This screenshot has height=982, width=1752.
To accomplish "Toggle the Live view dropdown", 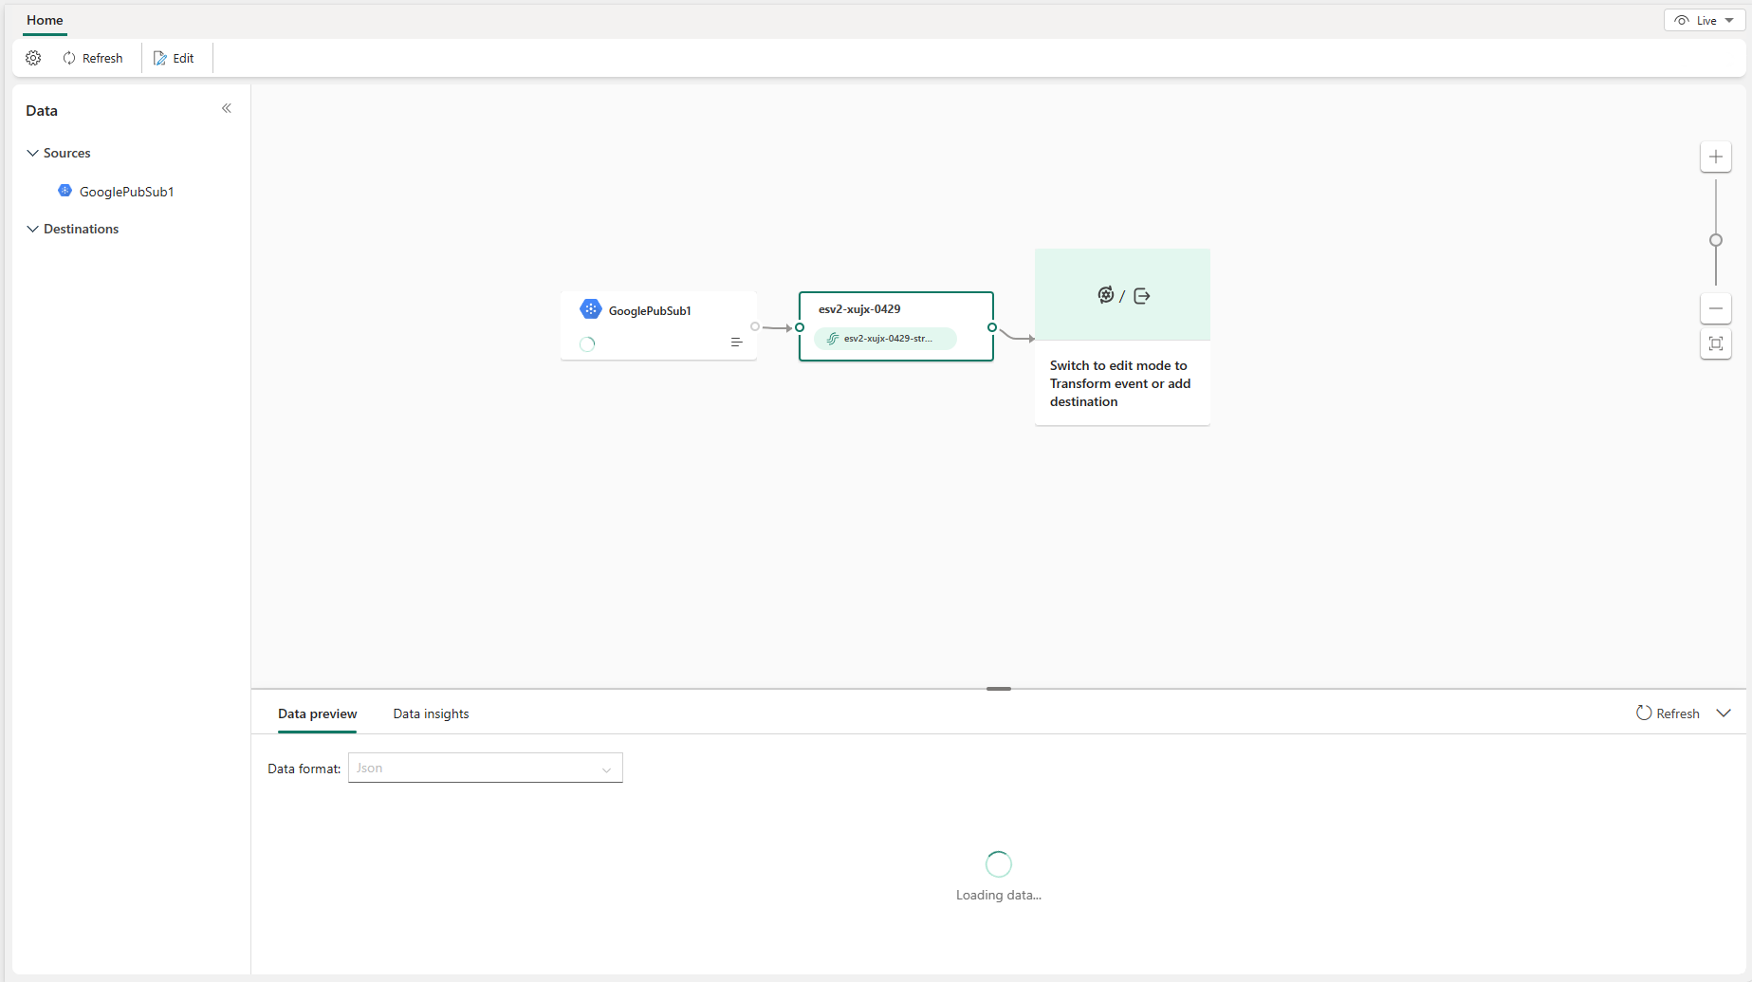I will point(1704,20).
